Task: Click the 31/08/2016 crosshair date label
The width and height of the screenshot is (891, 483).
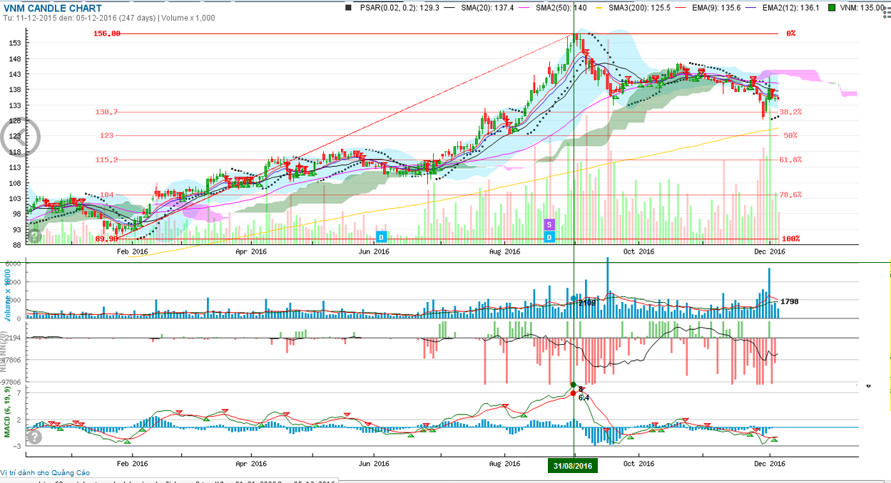Action: point(573,466)
